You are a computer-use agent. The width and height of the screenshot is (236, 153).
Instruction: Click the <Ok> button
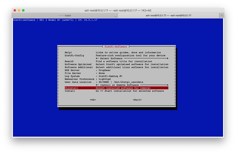(x=93, y=100)
